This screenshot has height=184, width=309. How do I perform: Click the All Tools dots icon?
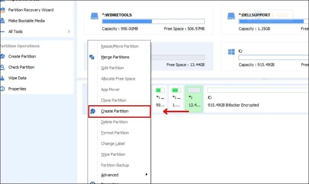(x=2, y=32)
